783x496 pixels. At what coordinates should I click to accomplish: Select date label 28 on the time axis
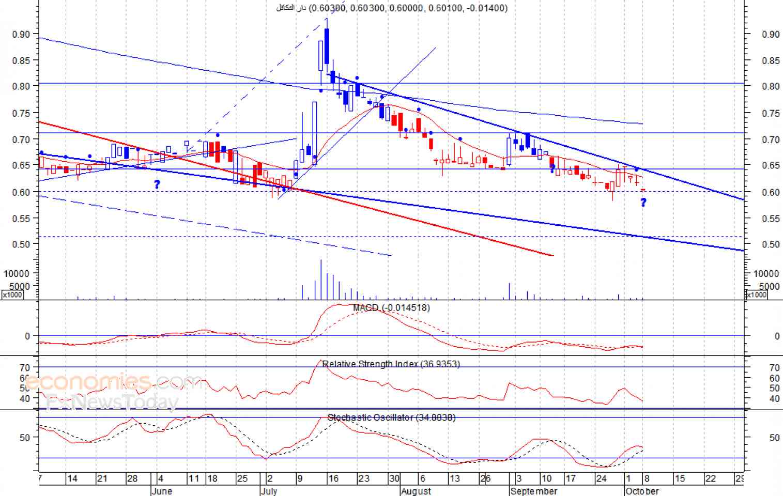pyautogui.click(x=132, y=478)
